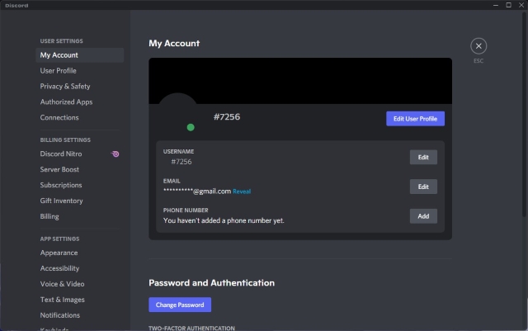Open Accessibility settings
Viewport: 528px width, 331px height.
pyautogui.click(x=80, y=268)
